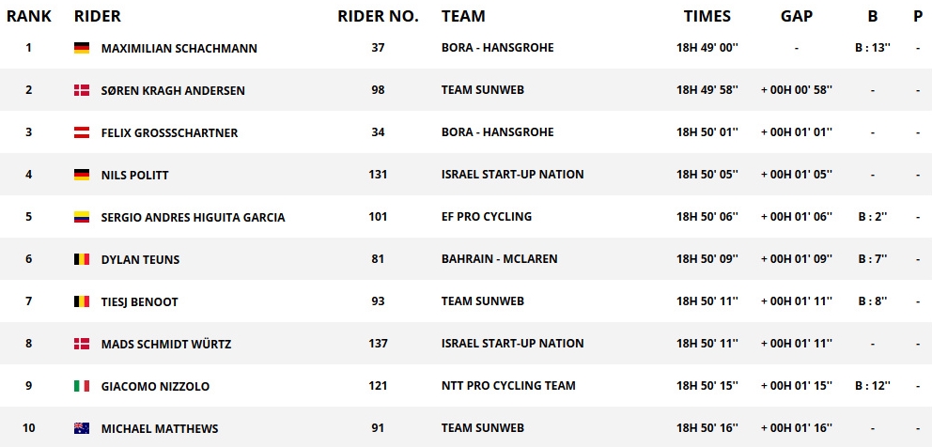Open rider Maximilian Schachmann's name
The height and width of the screenshot is (447, 932).
(179, 49)
